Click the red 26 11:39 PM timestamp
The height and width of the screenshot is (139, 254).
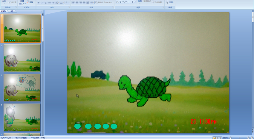(203, 121)
